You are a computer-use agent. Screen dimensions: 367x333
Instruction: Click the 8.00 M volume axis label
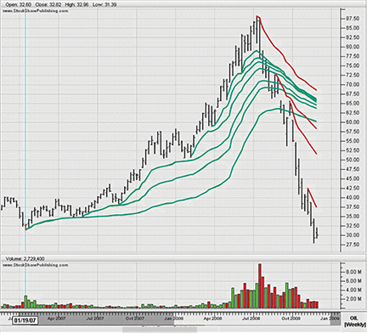(x=354, y=272)
